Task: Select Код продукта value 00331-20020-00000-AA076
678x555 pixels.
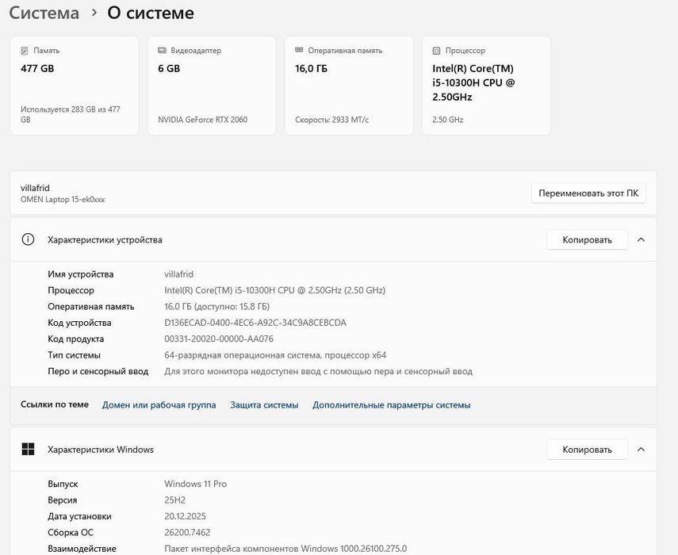Action: 219,339
